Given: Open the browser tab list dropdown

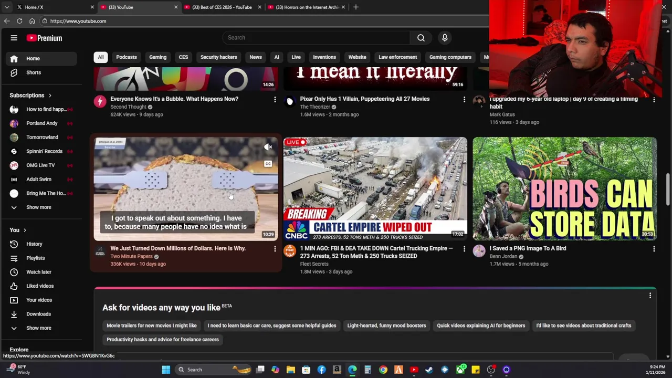Looking at the screenshot, I should (7, 7).
